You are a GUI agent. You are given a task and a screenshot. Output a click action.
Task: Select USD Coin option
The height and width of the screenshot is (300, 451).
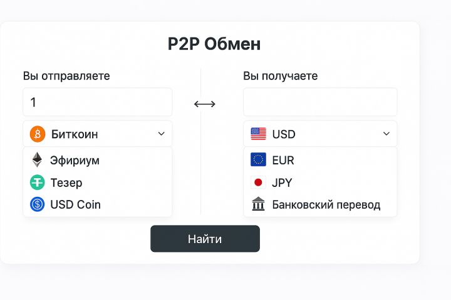click(x=75, y=204)
